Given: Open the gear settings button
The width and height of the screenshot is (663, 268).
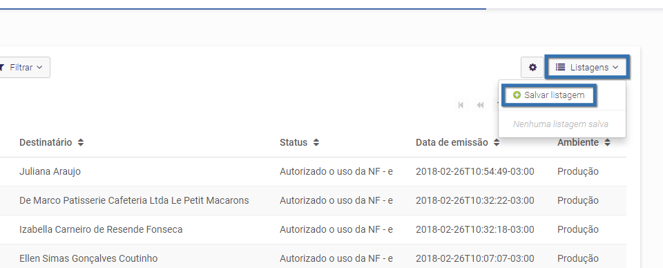Looking at the screenshot, I should [532, 67].
